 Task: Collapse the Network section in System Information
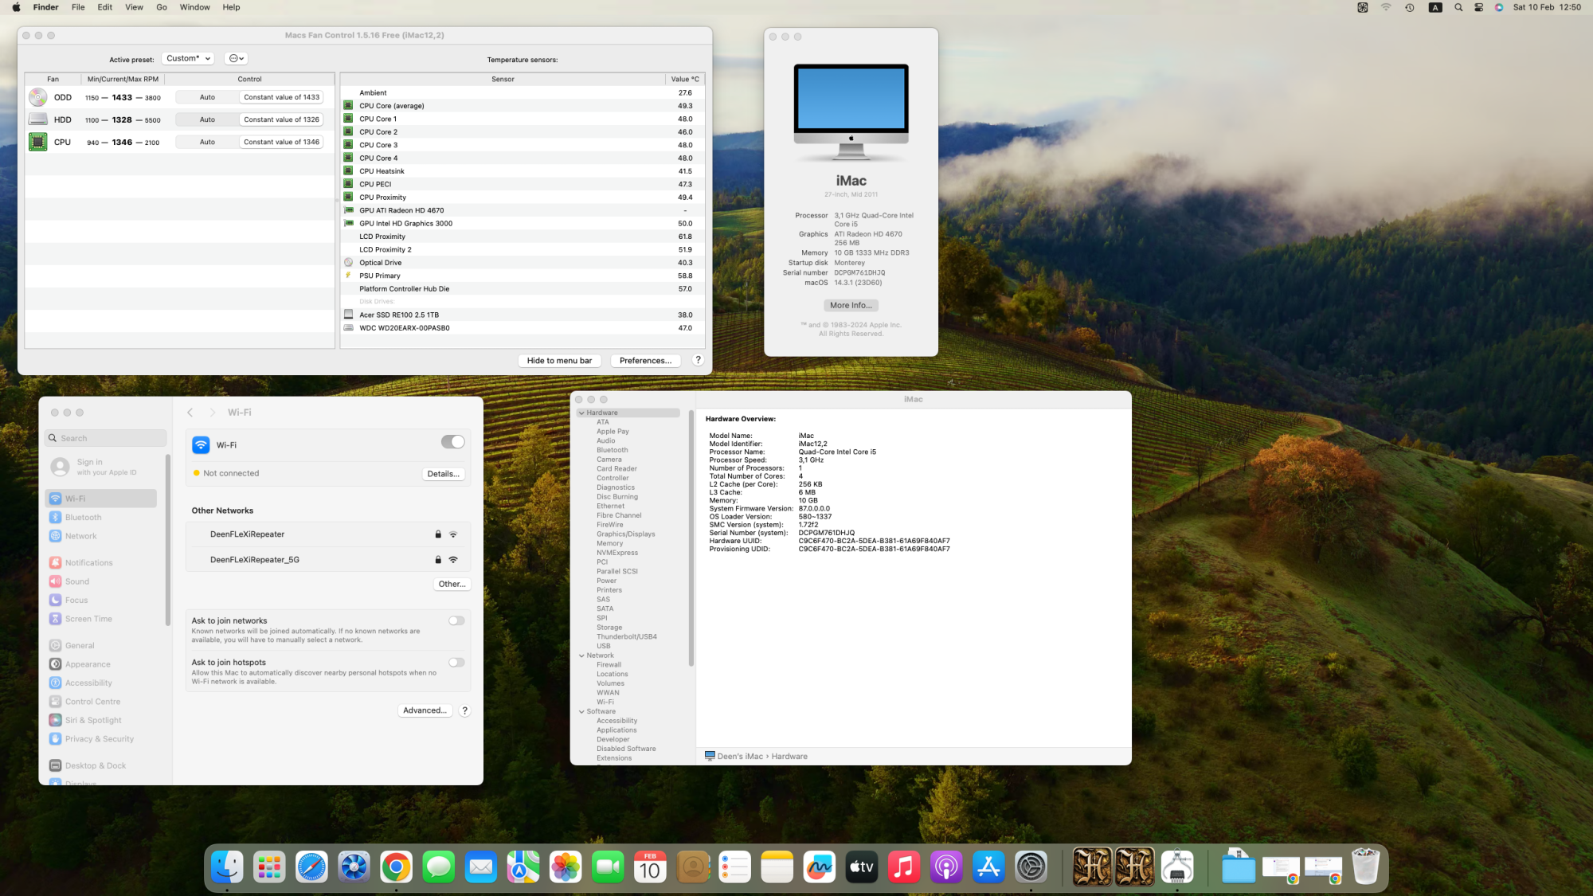pyautogui.click(x=581, y=655)
